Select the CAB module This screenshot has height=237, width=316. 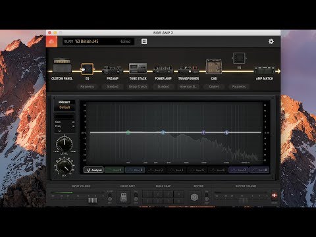tap(214, 66)
